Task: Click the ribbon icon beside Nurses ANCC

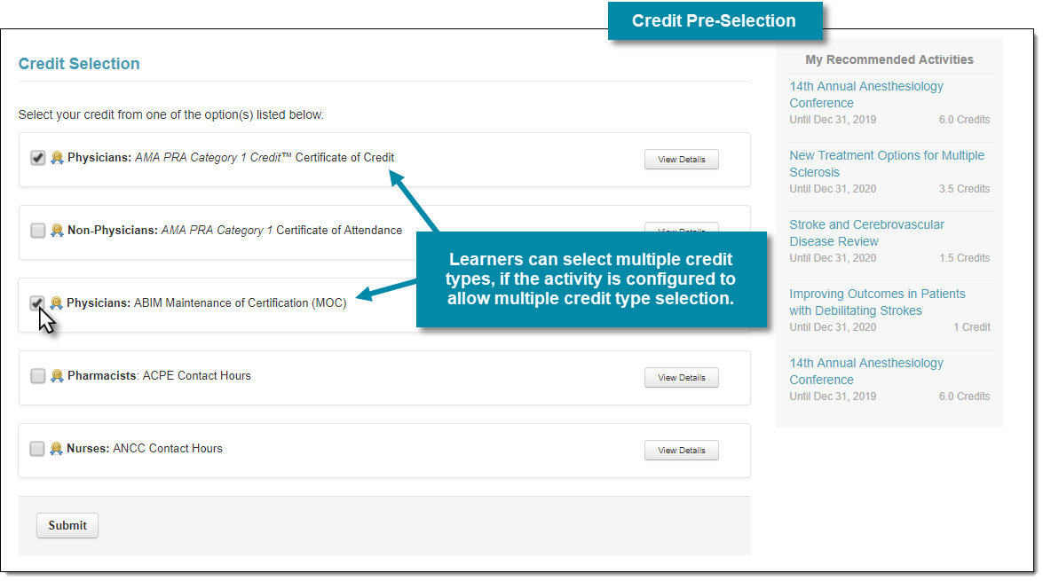Action: (x=57, y=449)
